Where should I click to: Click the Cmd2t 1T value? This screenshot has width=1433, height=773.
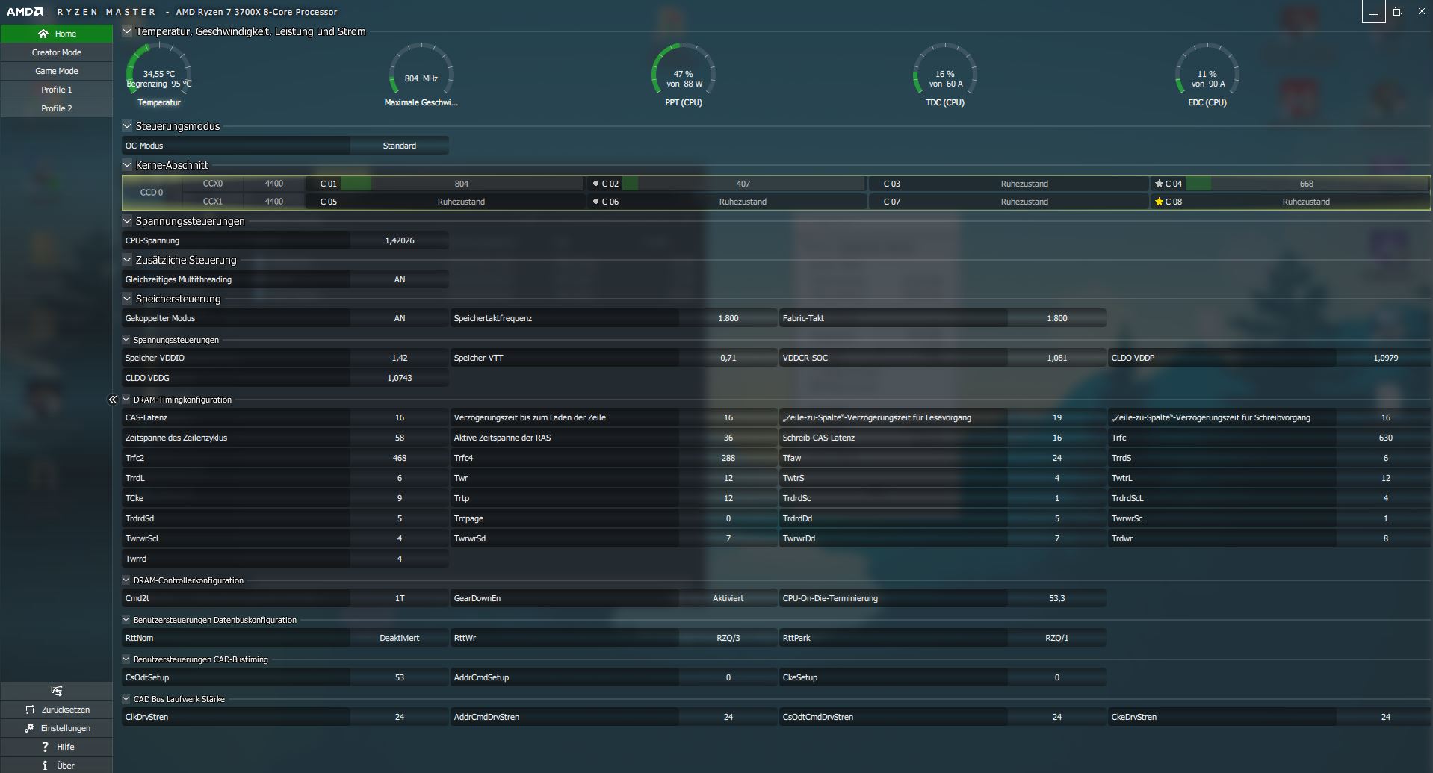[x=400, y=598]
